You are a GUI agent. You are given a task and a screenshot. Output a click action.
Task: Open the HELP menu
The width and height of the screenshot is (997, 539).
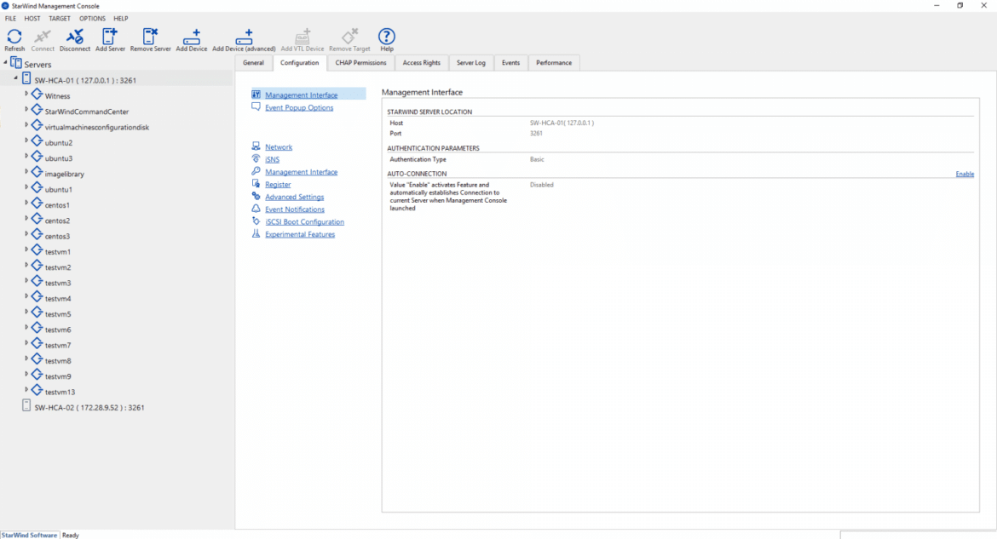[x=121, y=19]
